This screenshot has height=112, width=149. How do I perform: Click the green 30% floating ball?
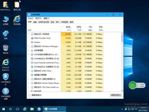132,85
